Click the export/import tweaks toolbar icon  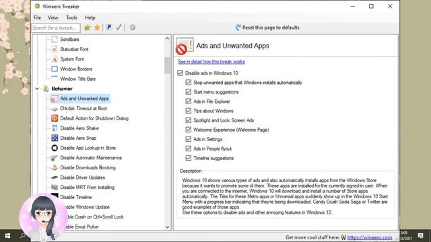tap(109, 28)
